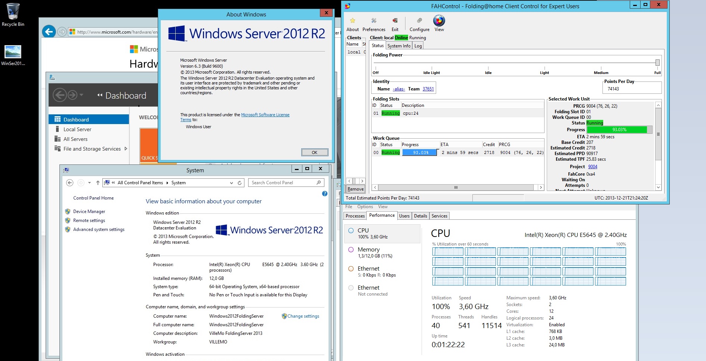Switch to System Info tab in FAHControl

click(399, 46)
